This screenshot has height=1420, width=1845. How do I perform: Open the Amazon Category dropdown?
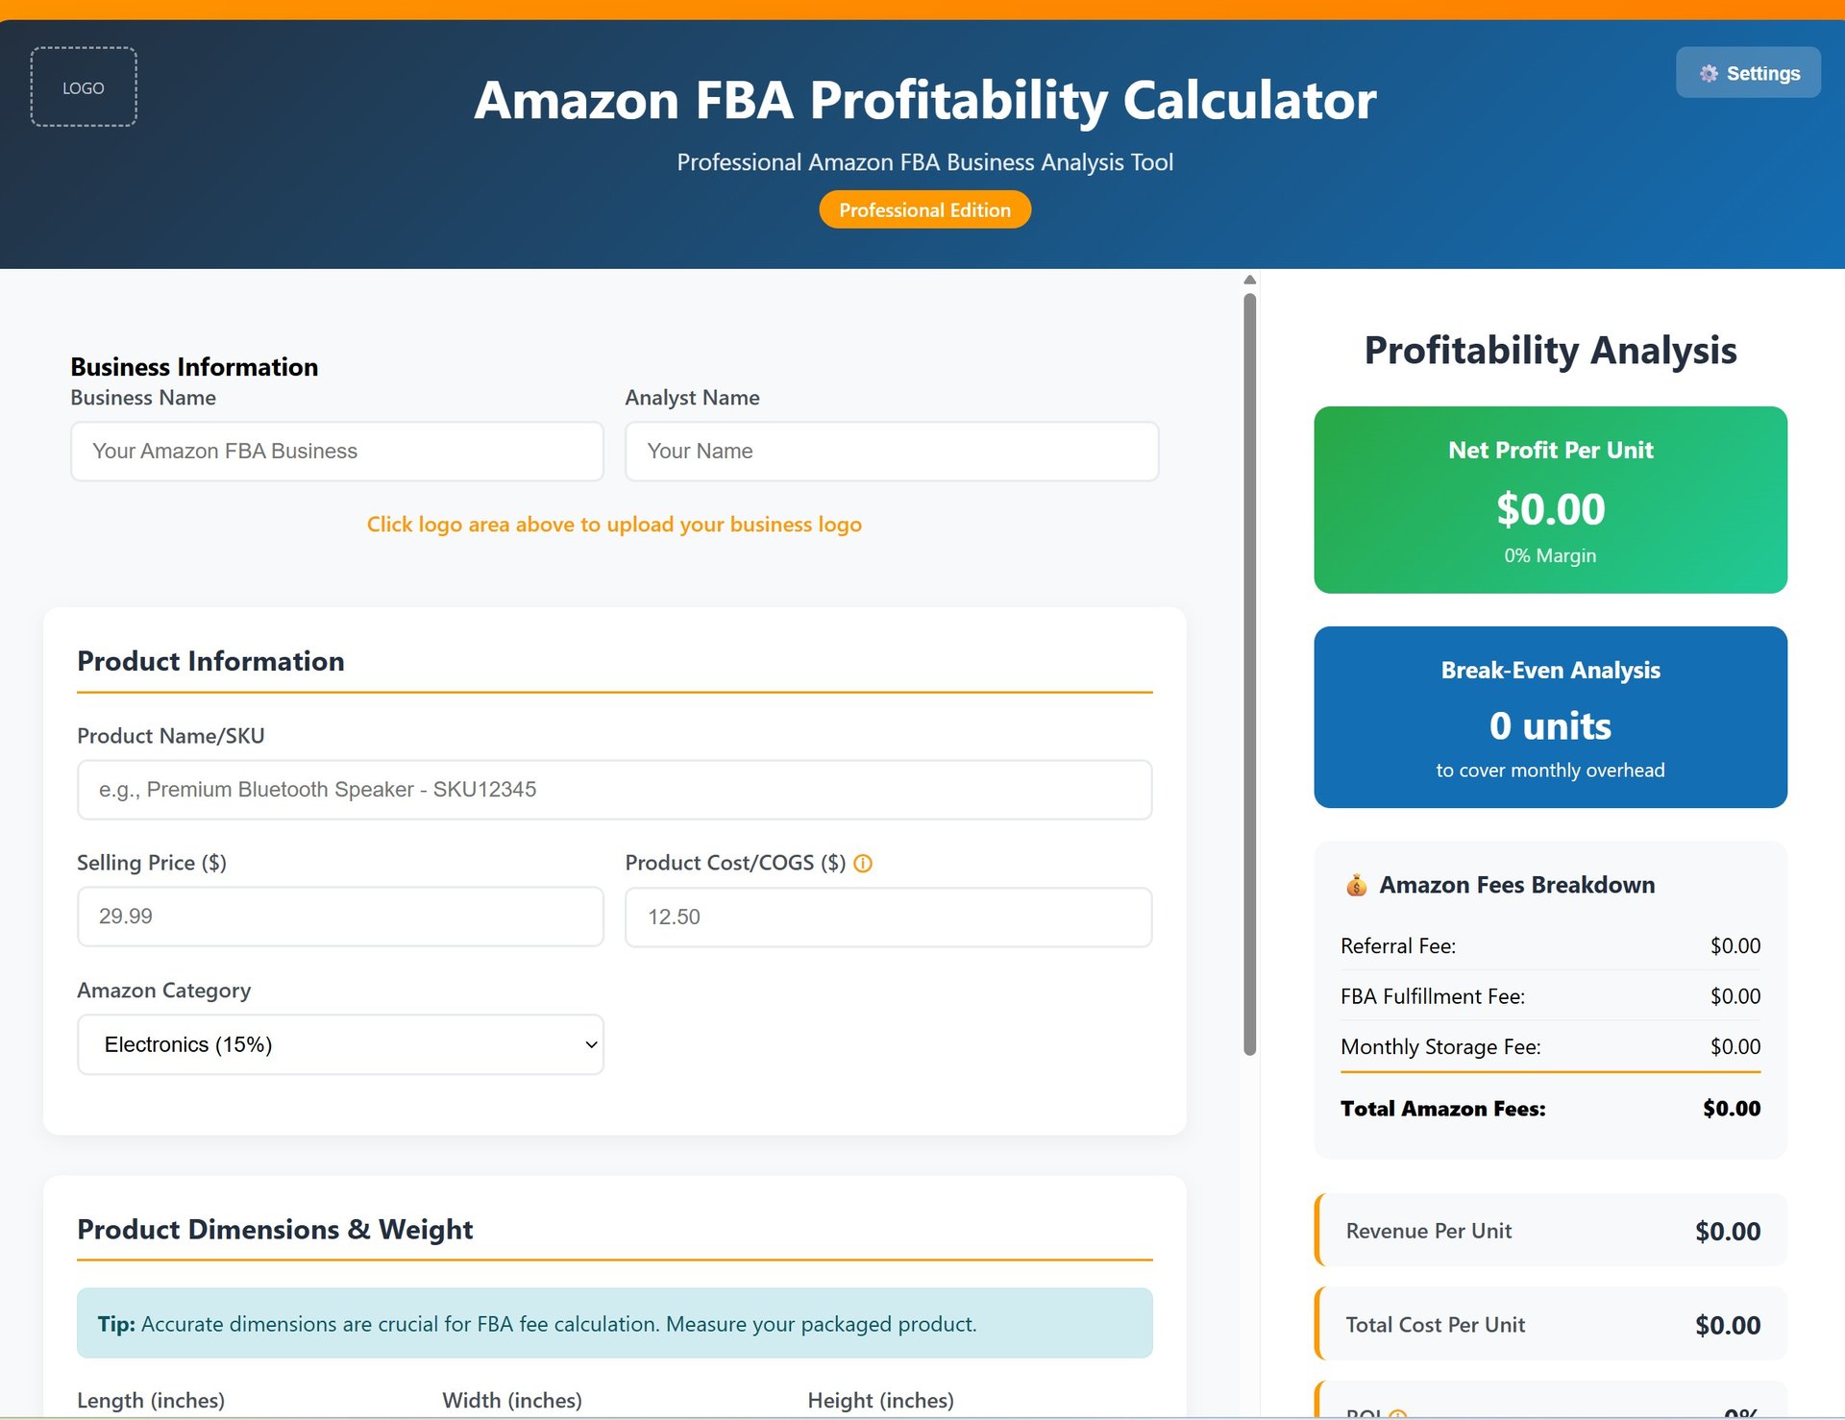pos(340,1044)
